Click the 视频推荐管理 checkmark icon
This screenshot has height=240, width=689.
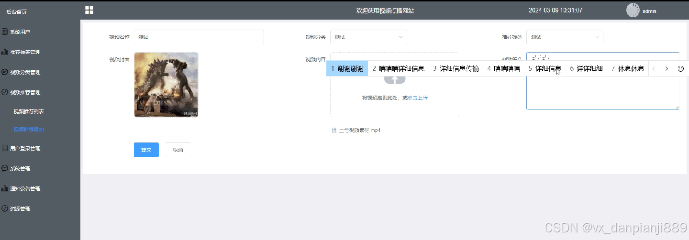5,92
